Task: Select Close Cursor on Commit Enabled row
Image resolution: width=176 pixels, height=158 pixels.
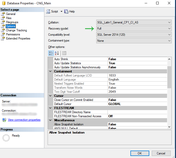Action: tap(110, 100)
